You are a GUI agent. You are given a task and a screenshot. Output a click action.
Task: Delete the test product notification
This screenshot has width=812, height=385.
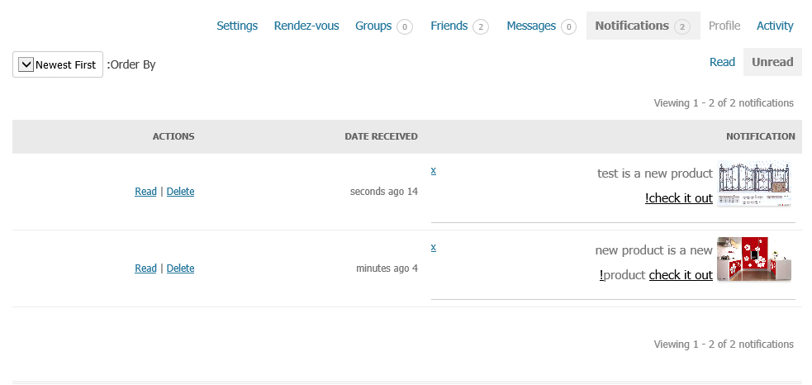(x=180, y=191)
